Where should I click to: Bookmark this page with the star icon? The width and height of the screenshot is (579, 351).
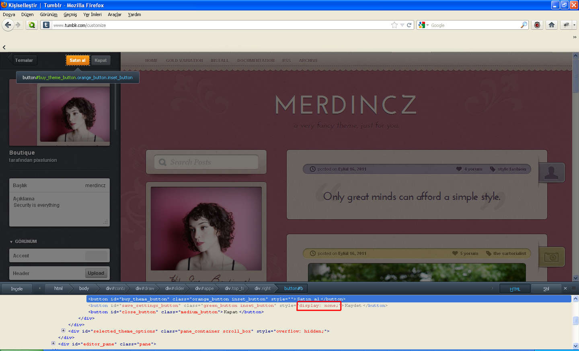(394, 25)
